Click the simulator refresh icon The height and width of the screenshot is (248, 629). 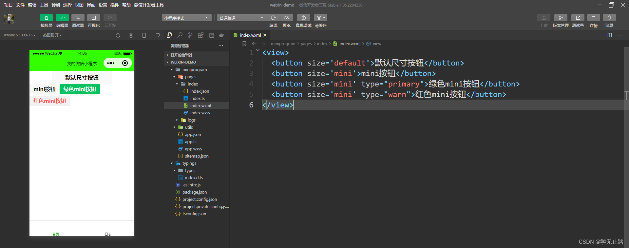118,35
